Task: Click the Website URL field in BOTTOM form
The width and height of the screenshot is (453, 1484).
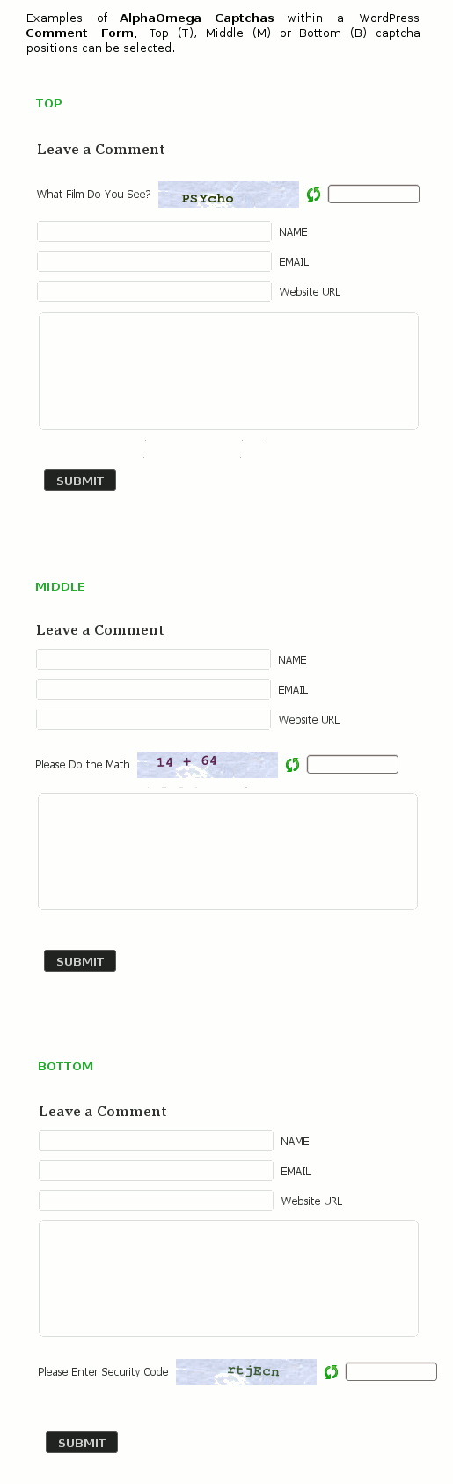Action: point(156,1201)
